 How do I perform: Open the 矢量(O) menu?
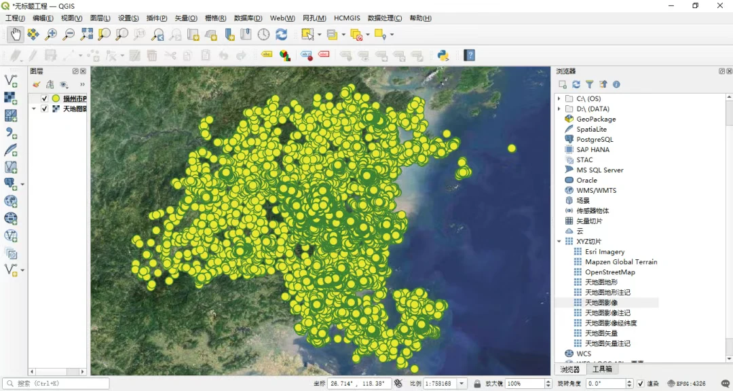click(186, 18)
